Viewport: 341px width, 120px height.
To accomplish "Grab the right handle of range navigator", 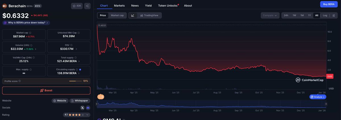I will click(x=327, y=104).
